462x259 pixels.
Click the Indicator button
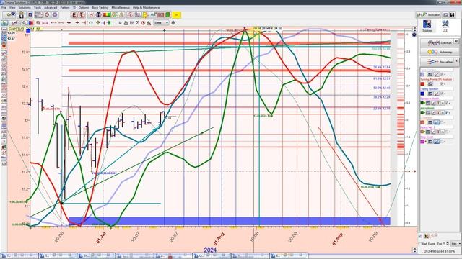click(x=428, y=14)
